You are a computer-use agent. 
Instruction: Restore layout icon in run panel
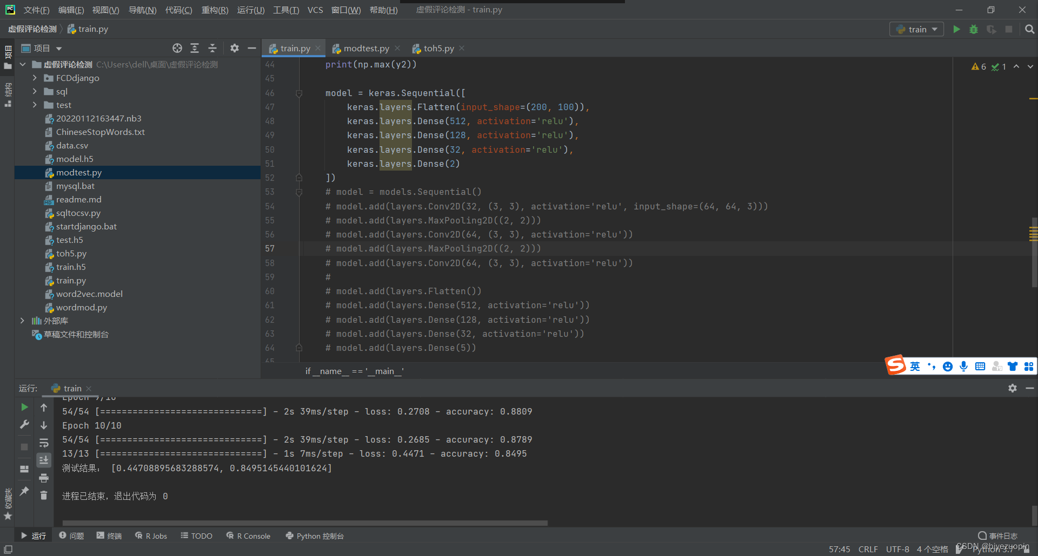(x=24, y=469)
